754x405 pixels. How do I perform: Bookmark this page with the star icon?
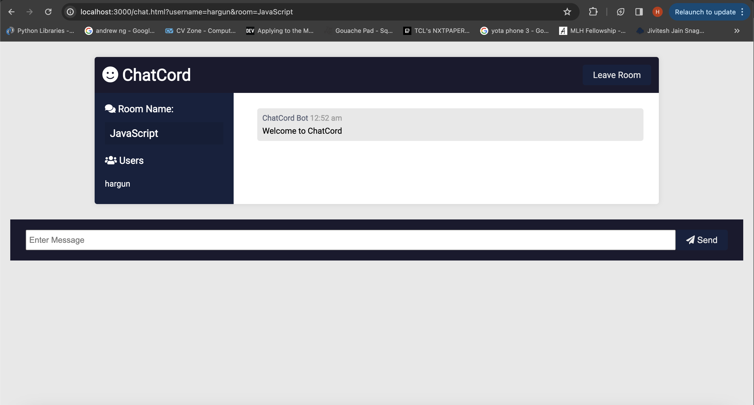567,12
